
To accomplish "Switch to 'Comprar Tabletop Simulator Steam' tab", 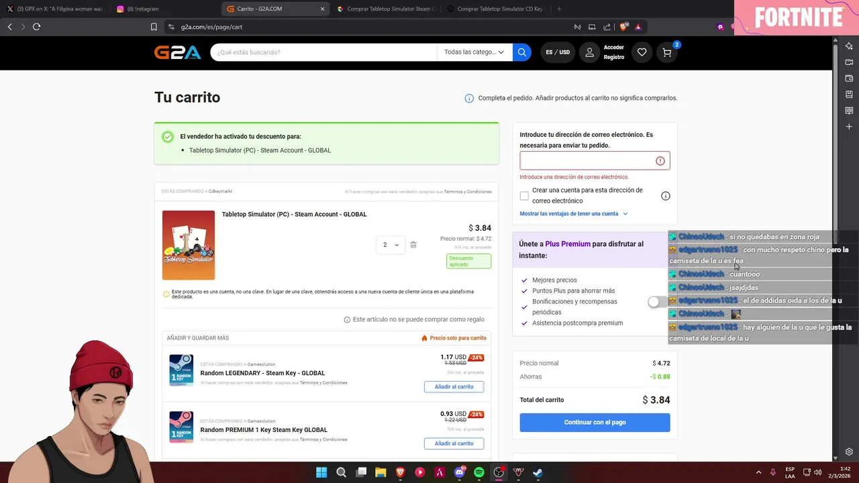I will click(x=385, y=9).
